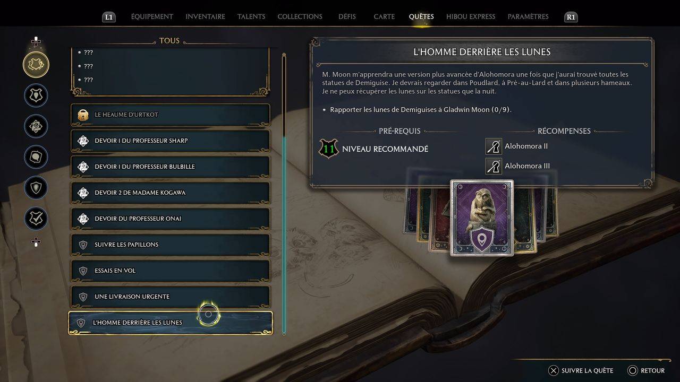Select the side quests shield filter icon
This screenshot has width=680, height=382.
tap(36, 188)
